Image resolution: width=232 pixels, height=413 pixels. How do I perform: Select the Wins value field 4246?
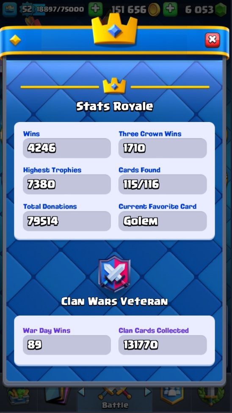pyautogui.click(x=67, y=148)
